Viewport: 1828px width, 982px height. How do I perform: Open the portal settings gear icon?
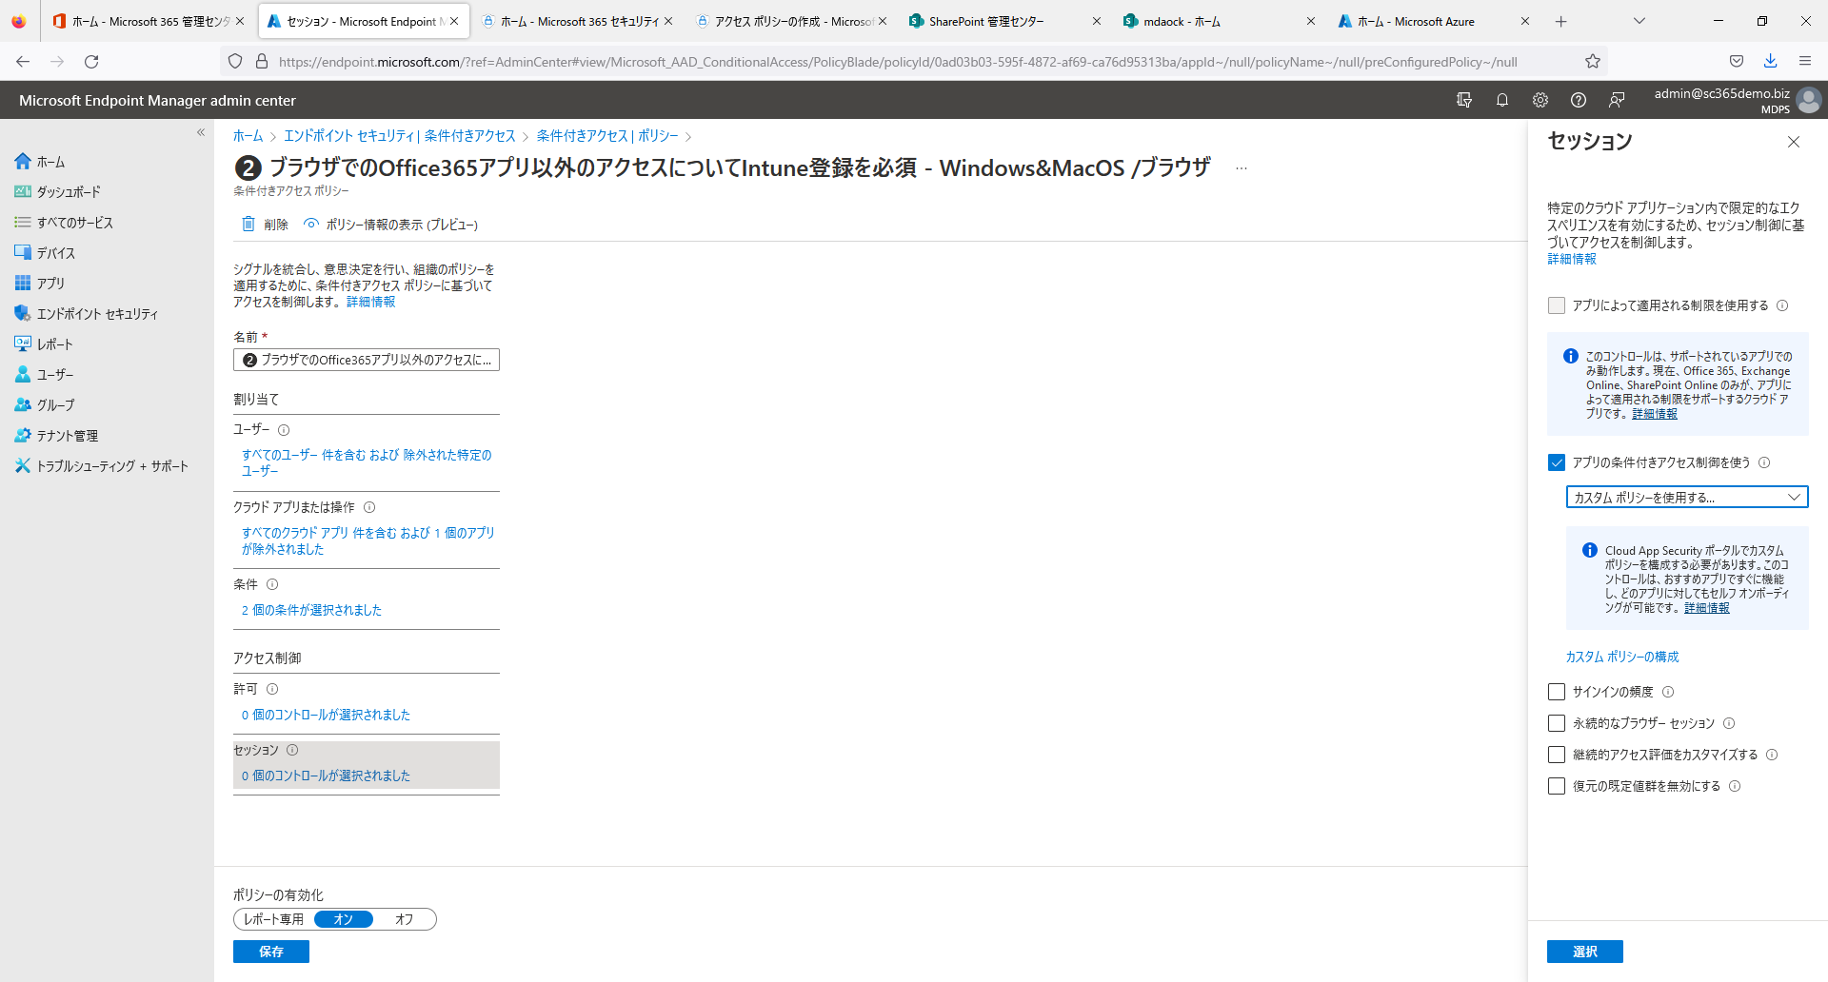click(1540, 100)
